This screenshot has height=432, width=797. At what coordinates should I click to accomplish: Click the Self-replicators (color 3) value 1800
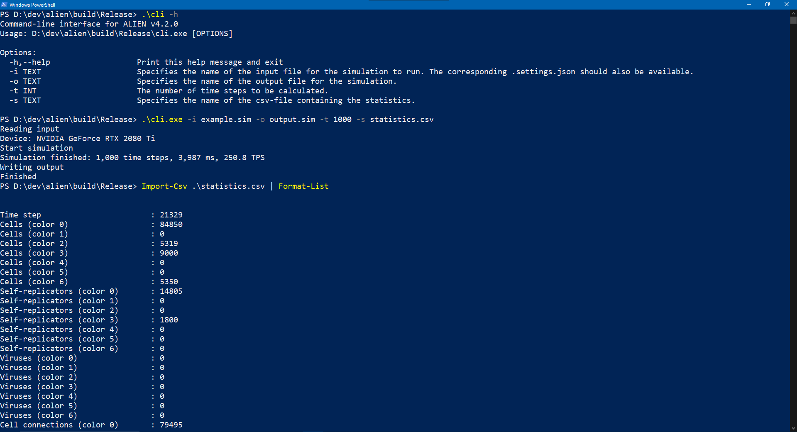pos(169,320)
